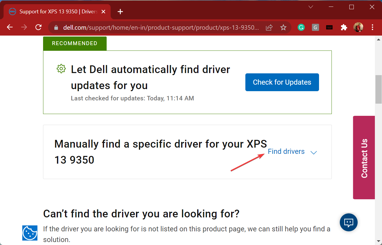Open the Chrome profile avatar

tap(358, 28)
